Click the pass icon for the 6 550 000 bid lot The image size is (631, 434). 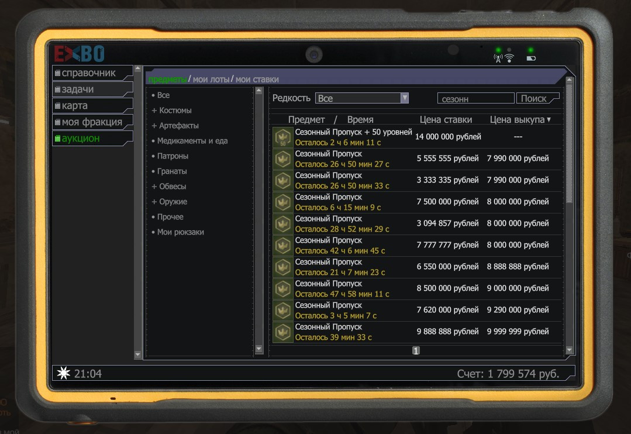point(283,267)
